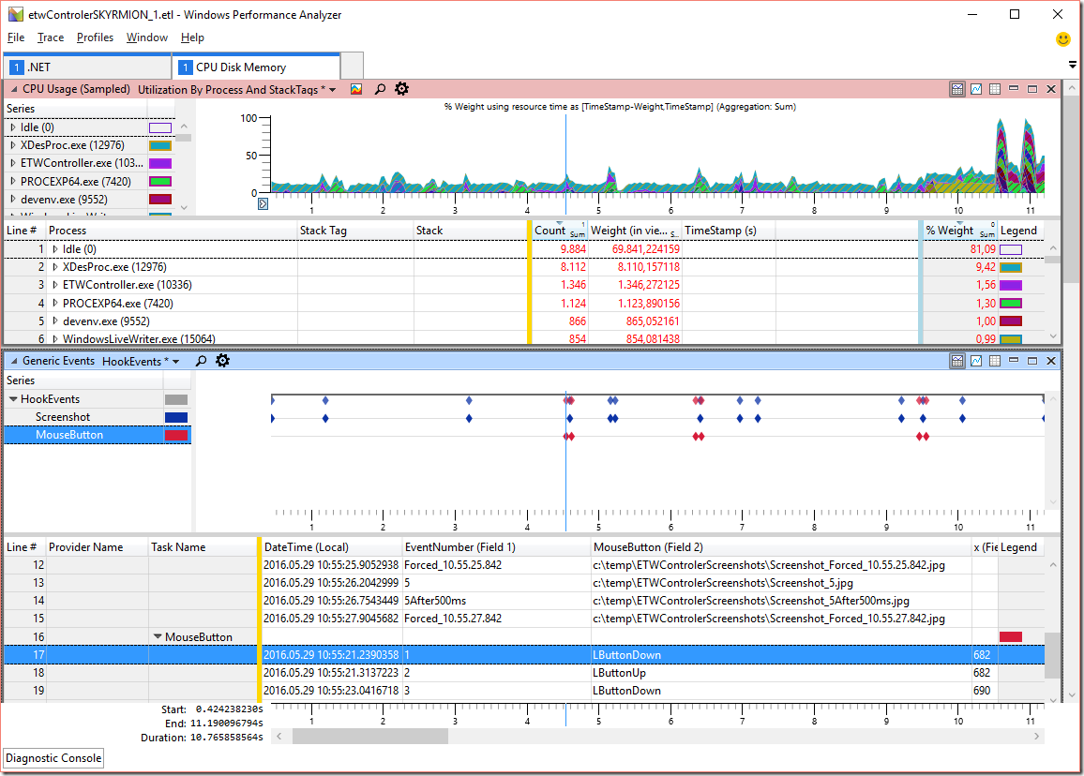Viewport: 1084px width, 776px height.
Task: Show table only layout in CPU Usage
Action: (x=995, y=89)
